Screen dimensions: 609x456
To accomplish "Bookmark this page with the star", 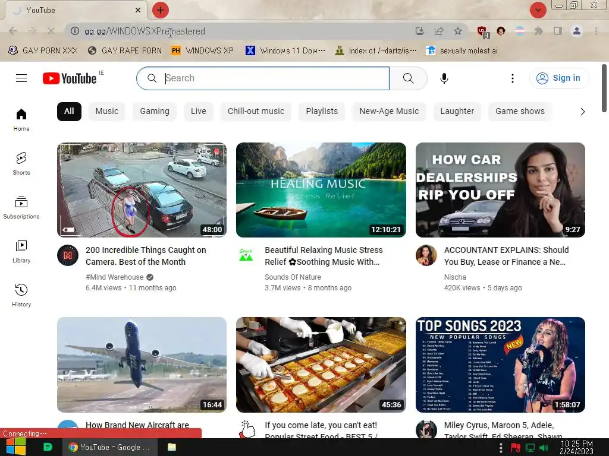I will tap(458, 31).
